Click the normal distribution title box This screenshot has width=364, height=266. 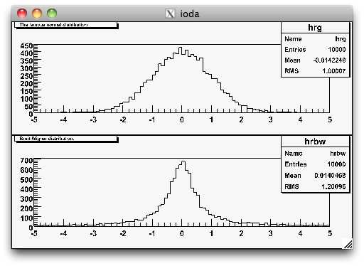pos(65,25)
